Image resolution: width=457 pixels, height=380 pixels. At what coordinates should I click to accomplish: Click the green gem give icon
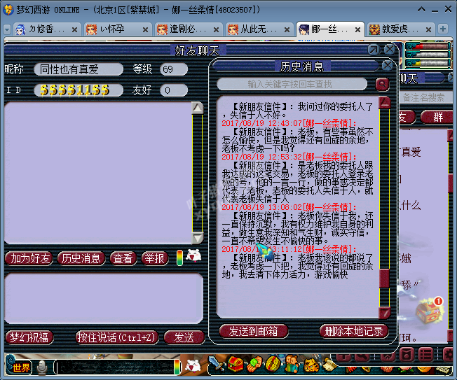tap(254, 364)
